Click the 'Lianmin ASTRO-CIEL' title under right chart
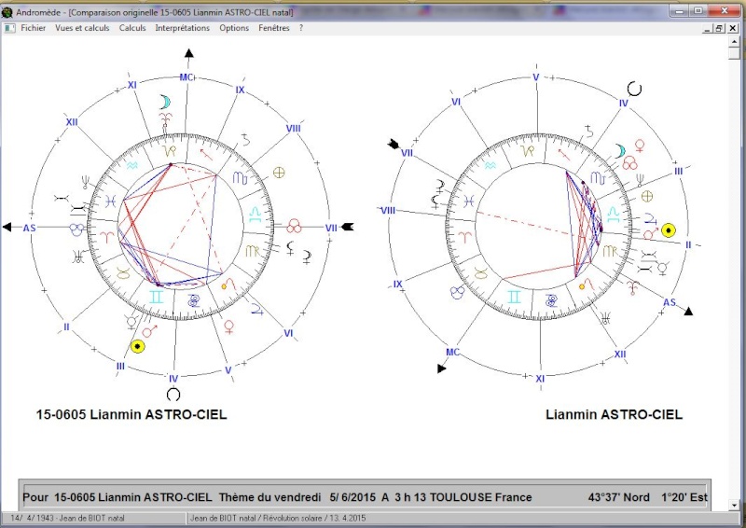 pyautogui.click(x=614, y=415)
